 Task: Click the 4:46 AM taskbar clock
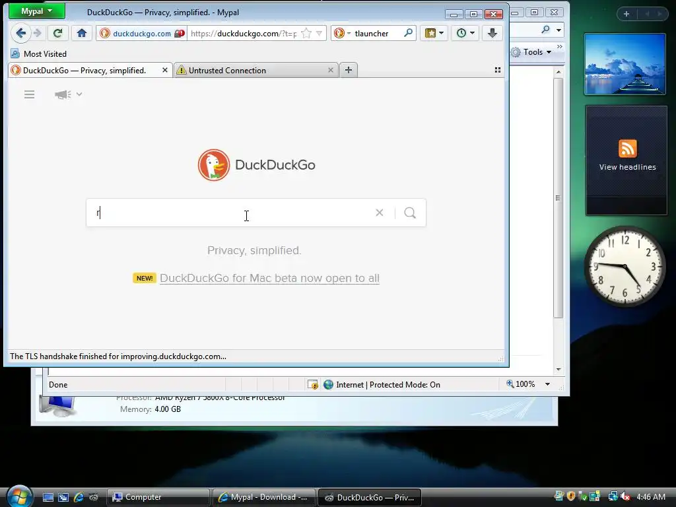[650, 496]
